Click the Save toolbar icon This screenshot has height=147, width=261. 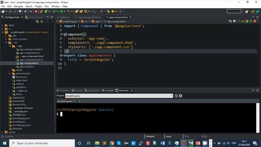coord(10,11)
